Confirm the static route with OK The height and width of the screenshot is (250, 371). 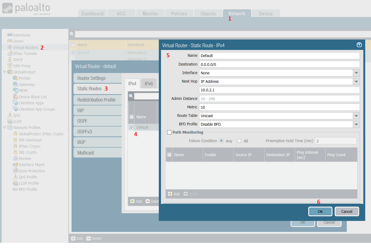point(320,211)
